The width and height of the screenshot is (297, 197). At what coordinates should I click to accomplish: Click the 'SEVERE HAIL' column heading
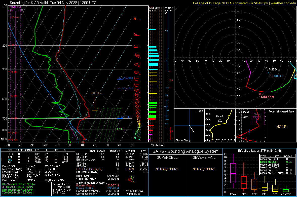204,157
